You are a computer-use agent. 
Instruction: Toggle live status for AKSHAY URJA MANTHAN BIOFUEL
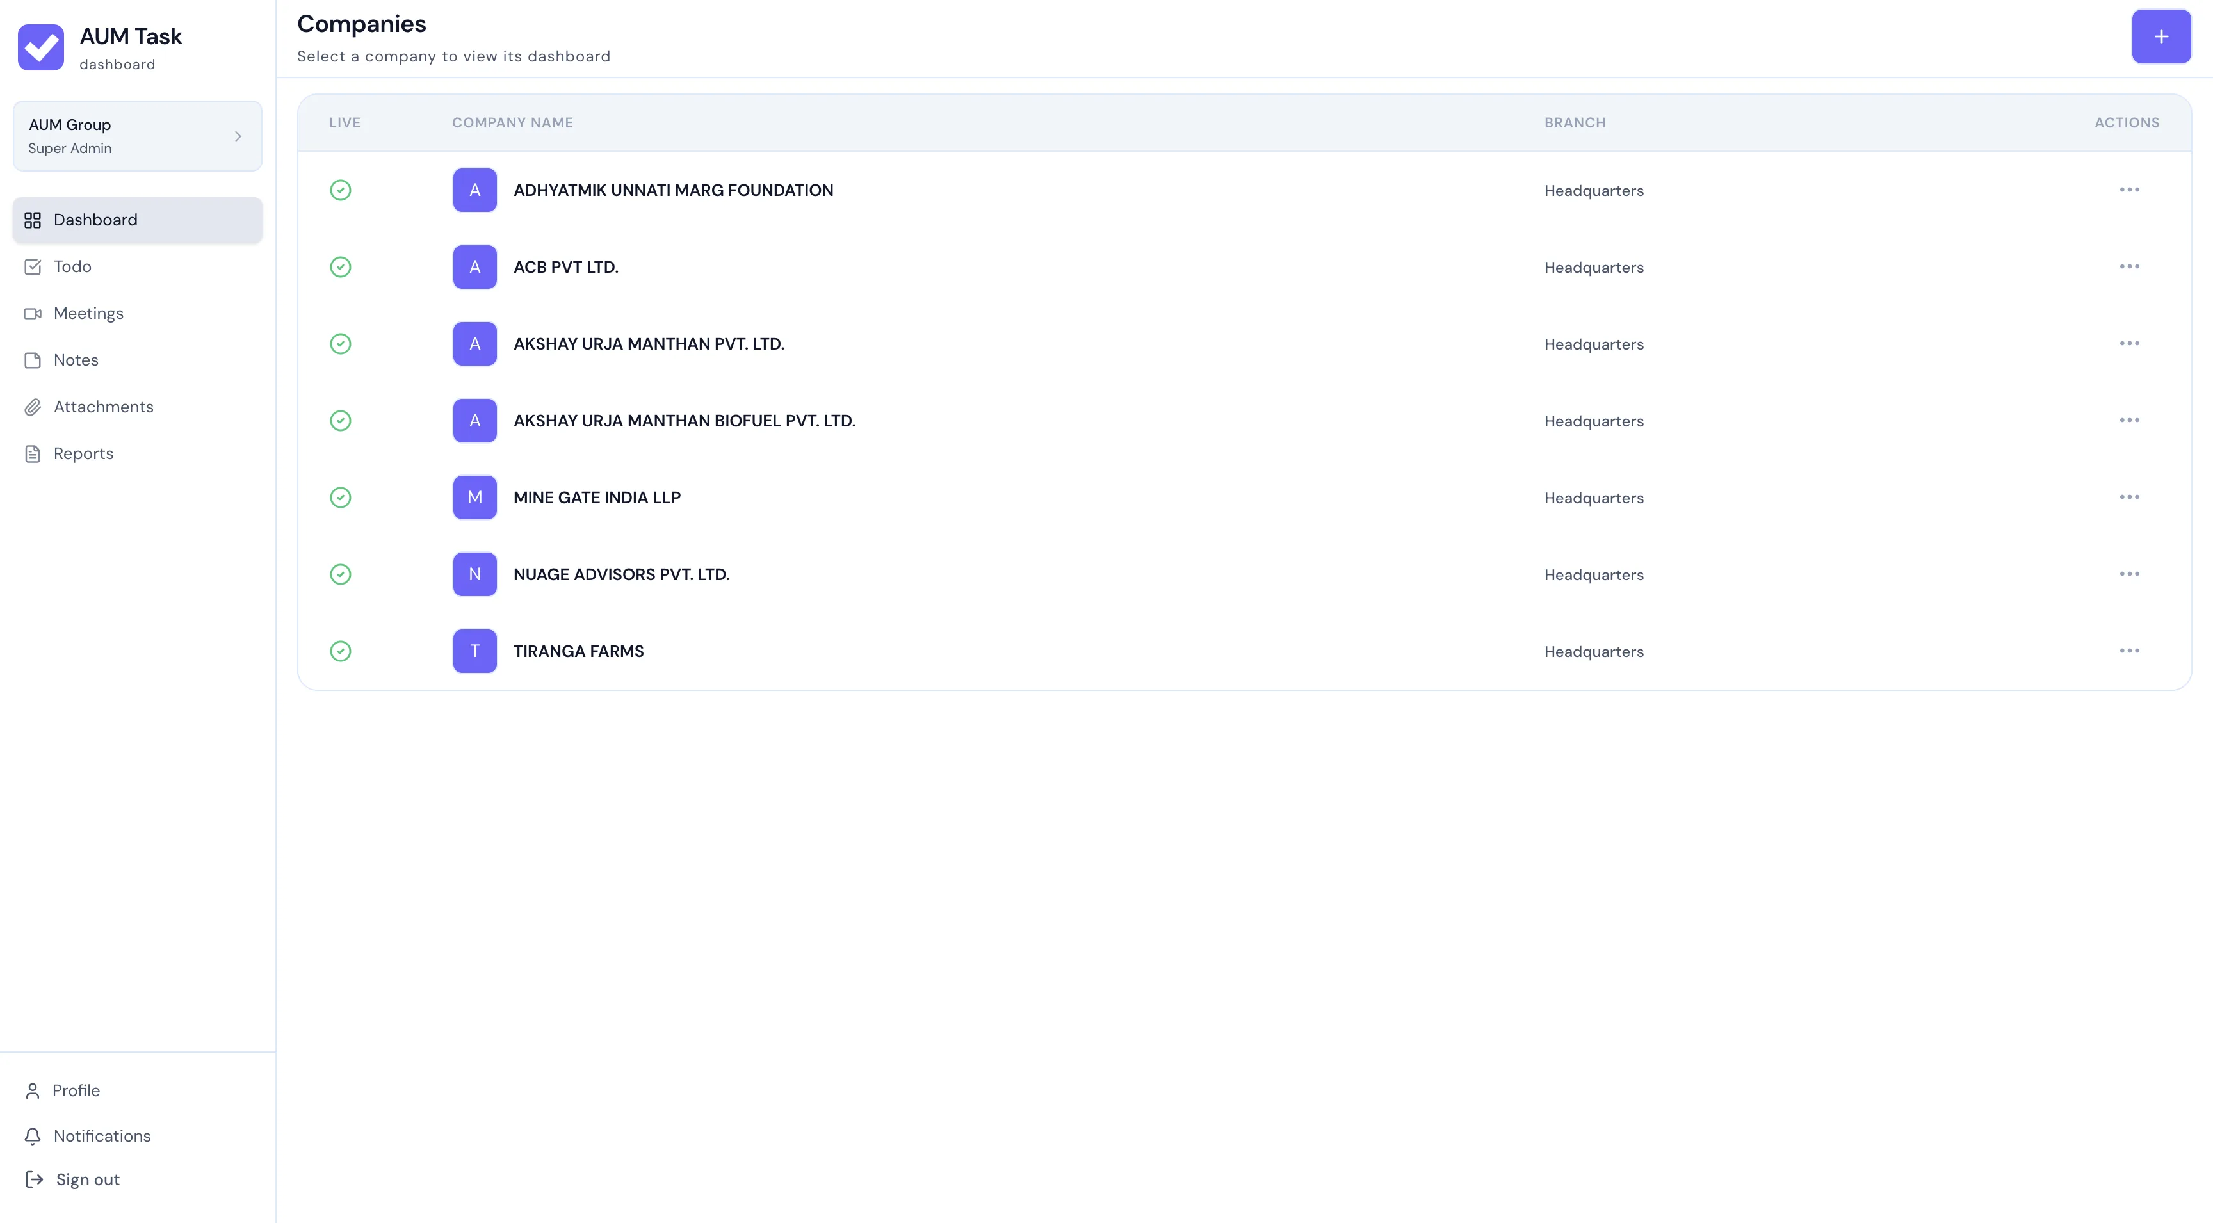(340, 421)
